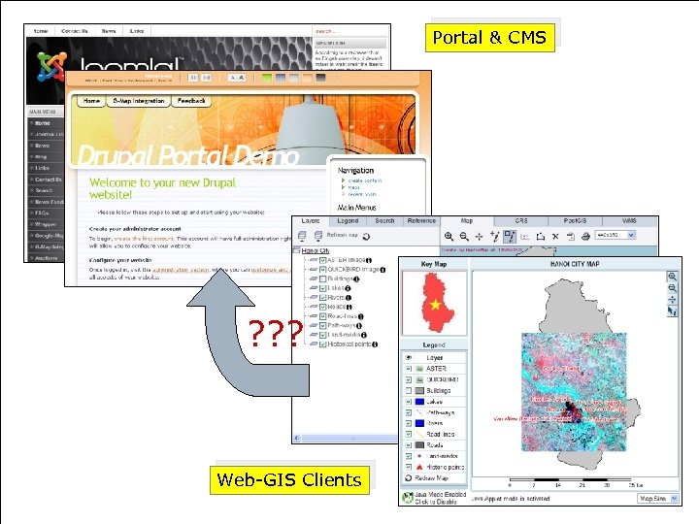This screenshot has height=524, width=699.
Task: Select black theme color swatch in Drupal header
Action: 321,78
